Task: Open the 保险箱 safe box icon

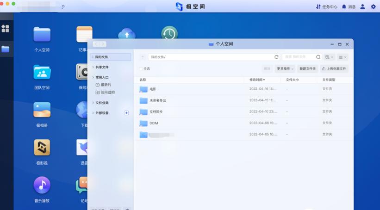Action: point(81,72)
